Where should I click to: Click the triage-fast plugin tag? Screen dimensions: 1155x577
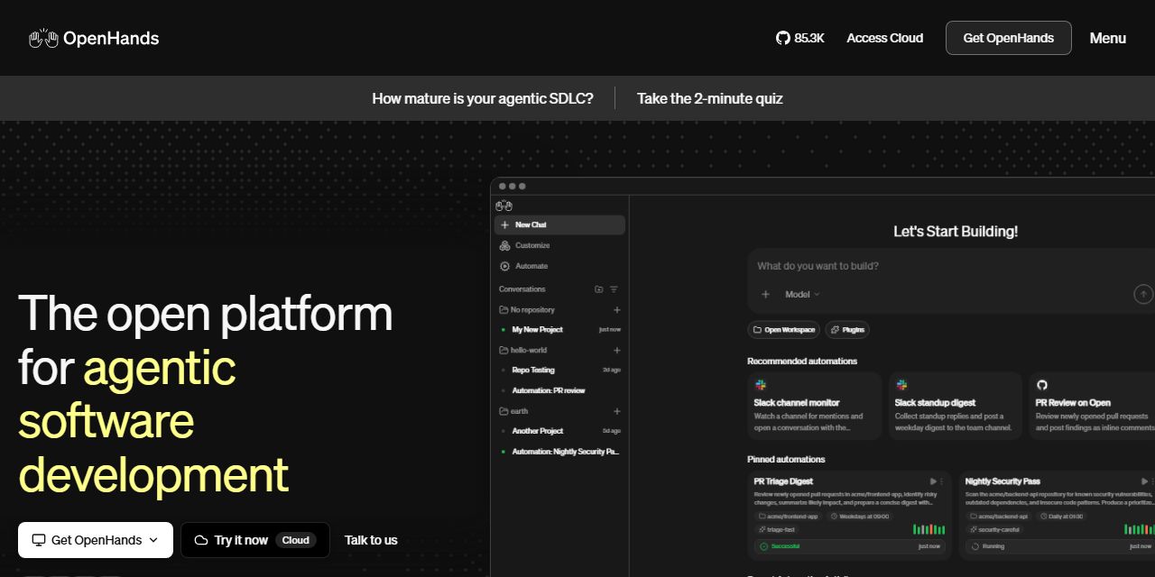(777, 529)
